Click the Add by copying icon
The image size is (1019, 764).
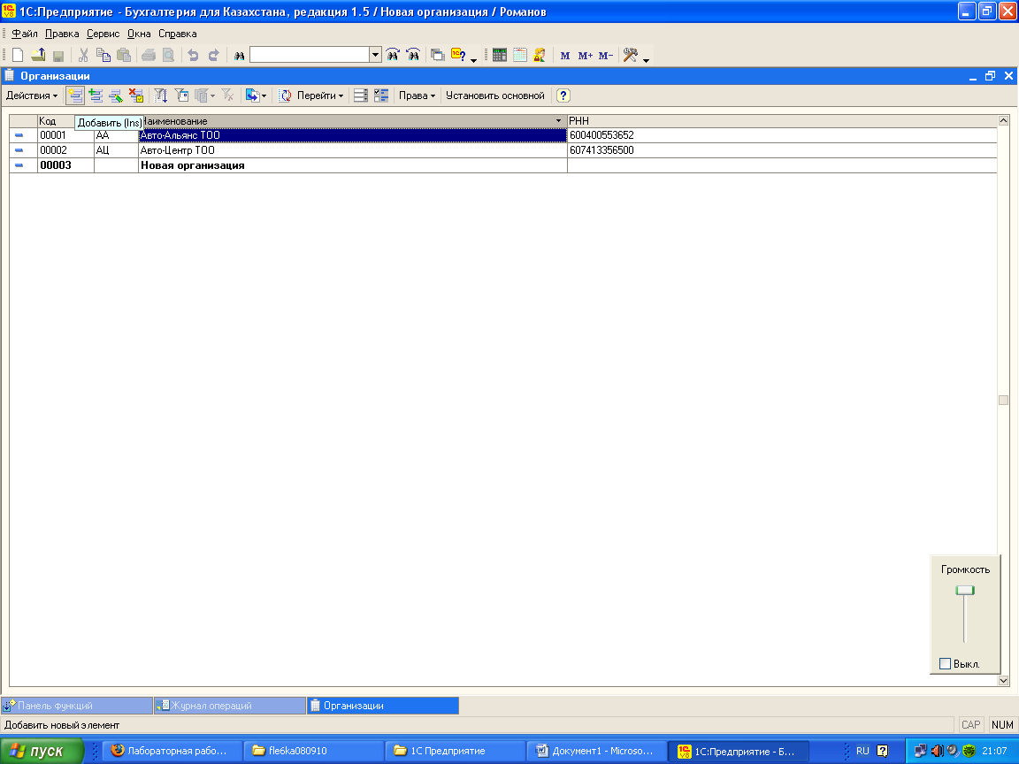coord(96,95)
